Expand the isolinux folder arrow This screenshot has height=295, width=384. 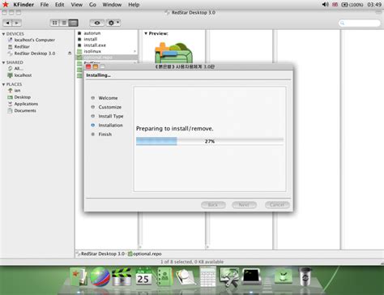(x=134, y=51)
